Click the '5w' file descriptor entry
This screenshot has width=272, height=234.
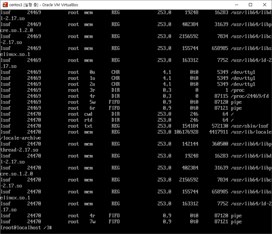tap(93, 102)
